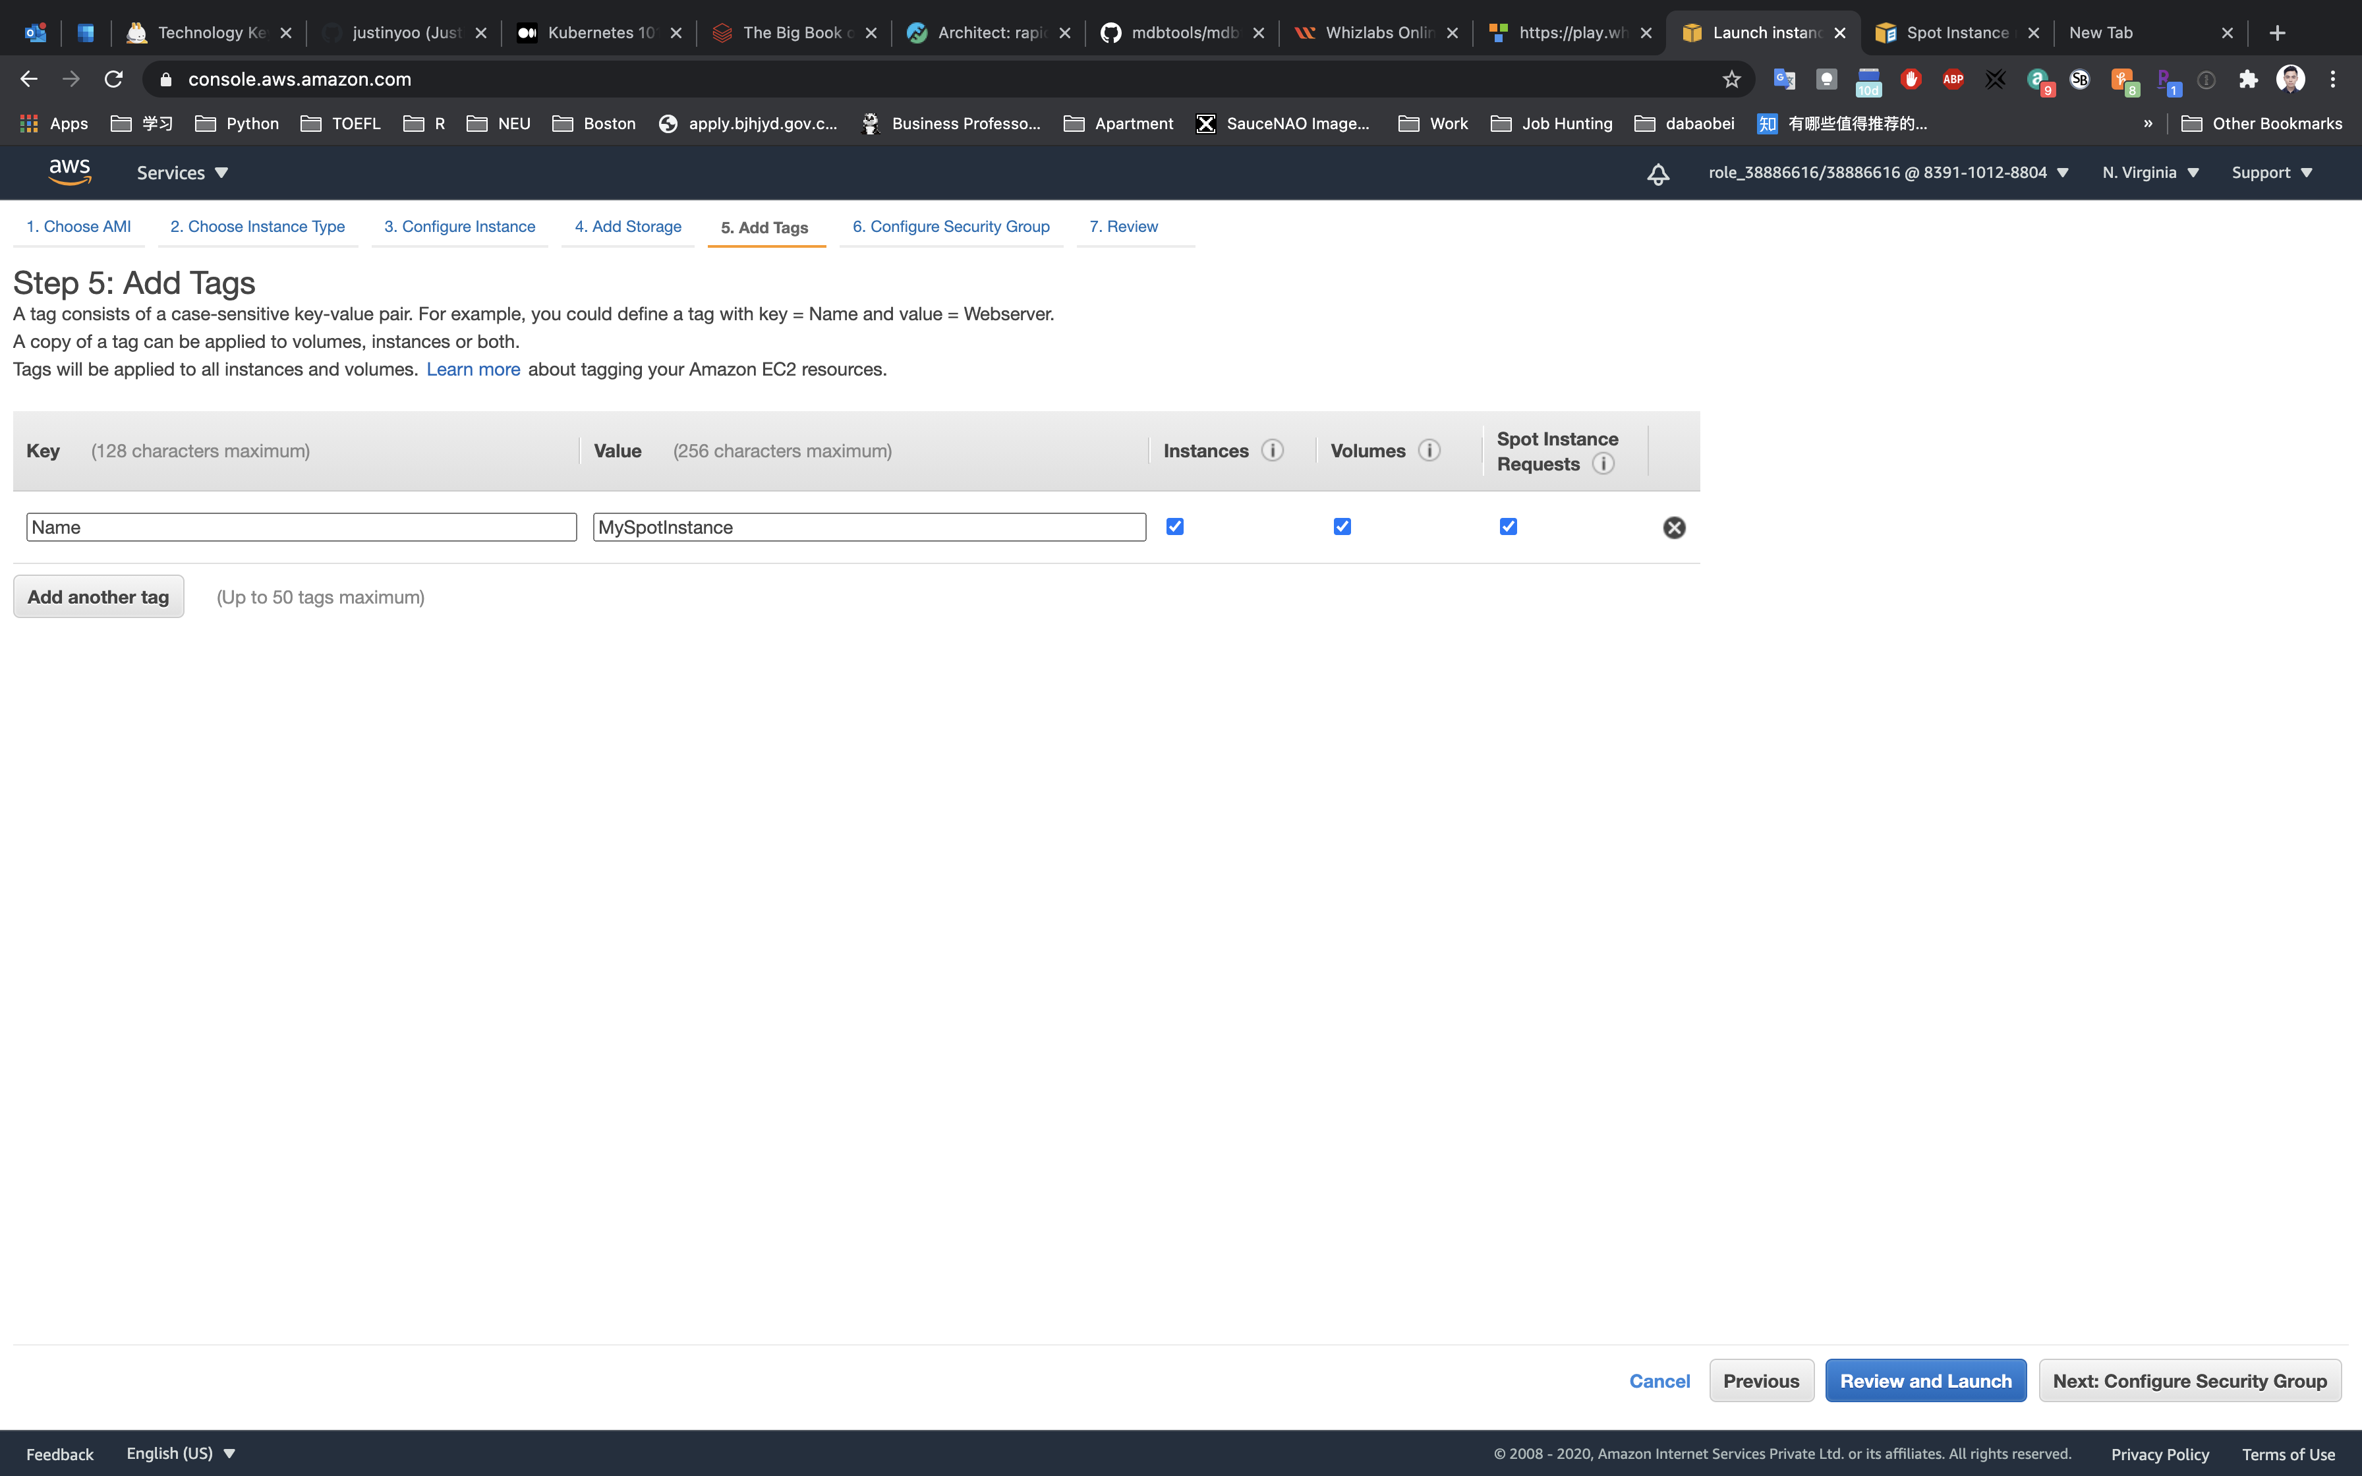This screenshot has width=2362, height=1476.
Task: Open the N. Virginia region dropdown
Action: pos(2150,173)
